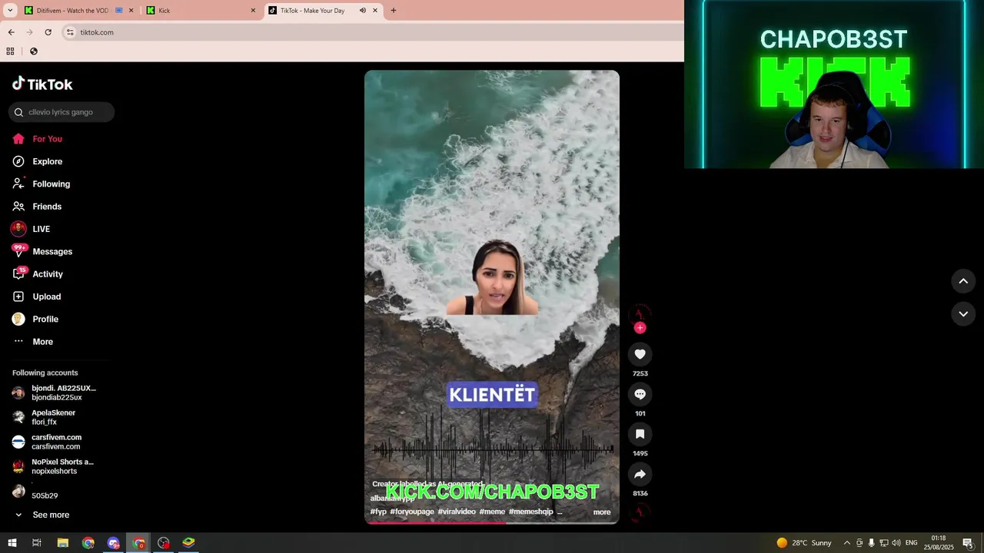Open the taskbar clock and date
The image size is (984, 553).
click(939, 543)
